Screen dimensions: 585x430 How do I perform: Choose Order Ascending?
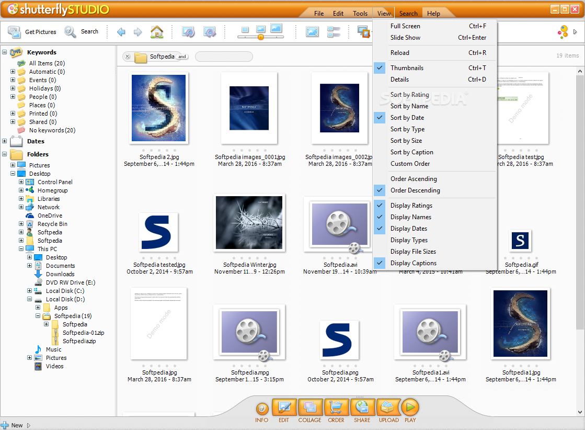[x=435, y=179]
